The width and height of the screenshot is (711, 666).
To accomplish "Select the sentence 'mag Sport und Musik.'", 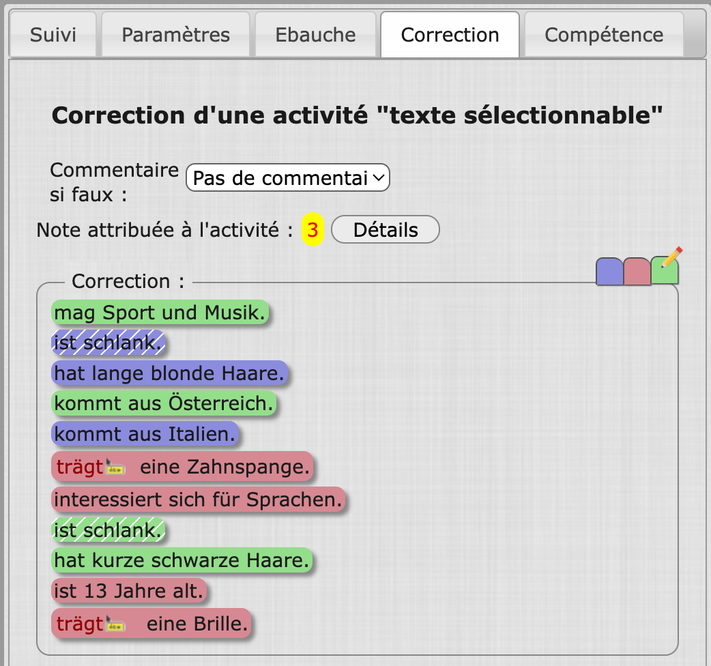I will [160, 313].
